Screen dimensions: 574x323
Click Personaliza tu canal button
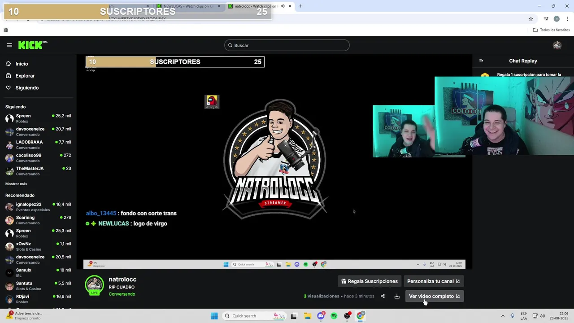[x=433, y=281]
